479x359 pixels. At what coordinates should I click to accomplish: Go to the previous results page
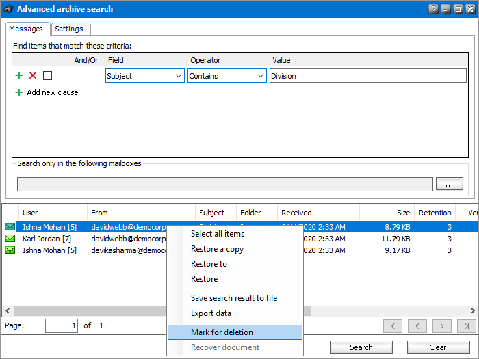point(417,326)
